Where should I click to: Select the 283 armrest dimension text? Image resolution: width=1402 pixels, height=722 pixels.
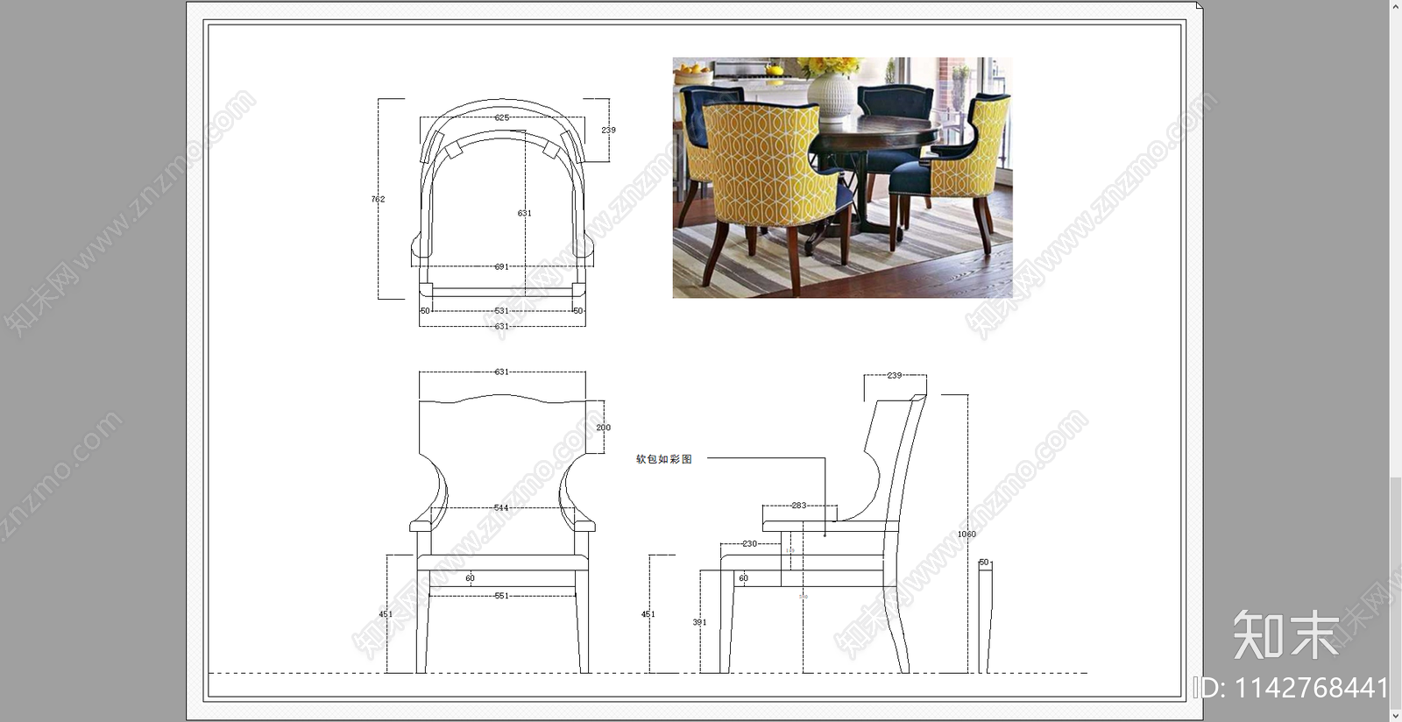pos(799,506)
